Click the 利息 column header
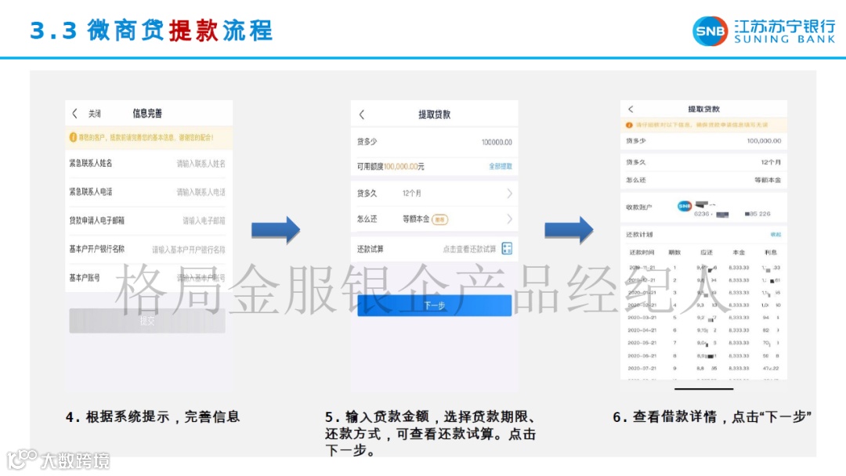Viewport: 846px width, 476px height. pos(771,252)
